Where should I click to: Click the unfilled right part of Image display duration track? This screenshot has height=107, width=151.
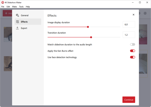[105, 27]
